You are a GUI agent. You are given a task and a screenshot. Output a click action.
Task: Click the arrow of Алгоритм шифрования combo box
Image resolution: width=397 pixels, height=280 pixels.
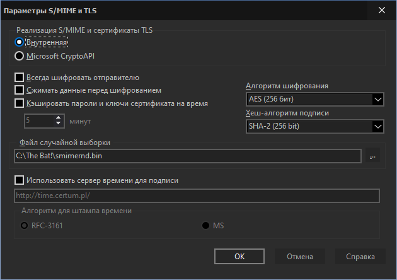[377, 99]
